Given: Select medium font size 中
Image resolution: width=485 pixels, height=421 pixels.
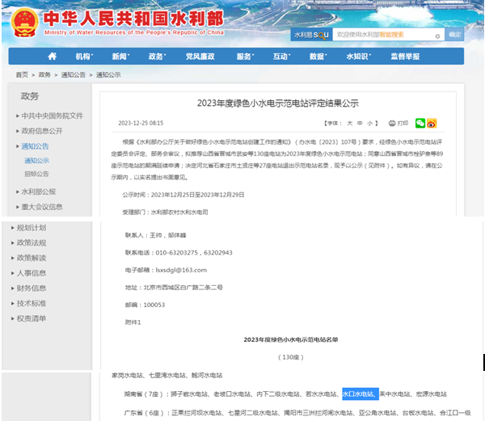Looking at the screenshot, I should 360,124.
